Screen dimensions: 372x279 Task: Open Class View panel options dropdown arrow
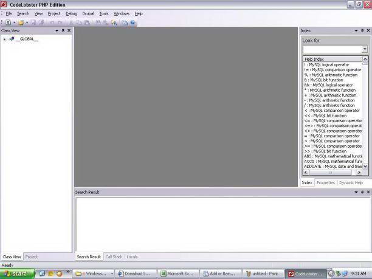[57, 30]
